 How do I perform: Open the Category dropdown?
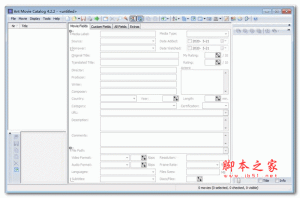(173, 105)
